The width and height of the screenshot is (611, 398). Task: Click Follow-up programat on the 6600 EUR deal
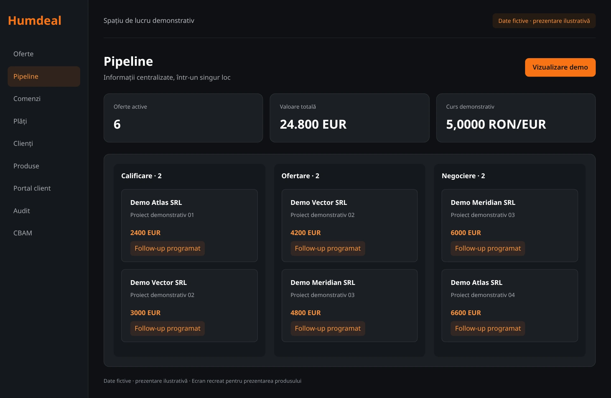click(x=488, y=328)
